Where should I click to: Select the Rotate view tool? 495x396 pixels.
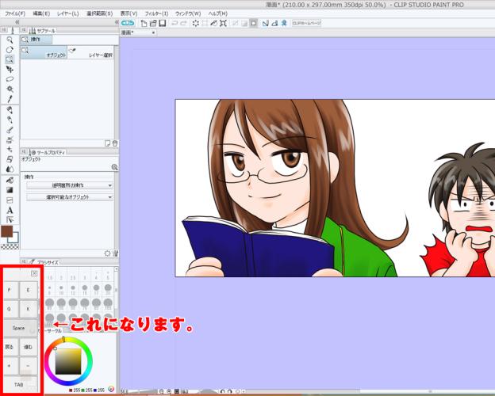point(10,50)
